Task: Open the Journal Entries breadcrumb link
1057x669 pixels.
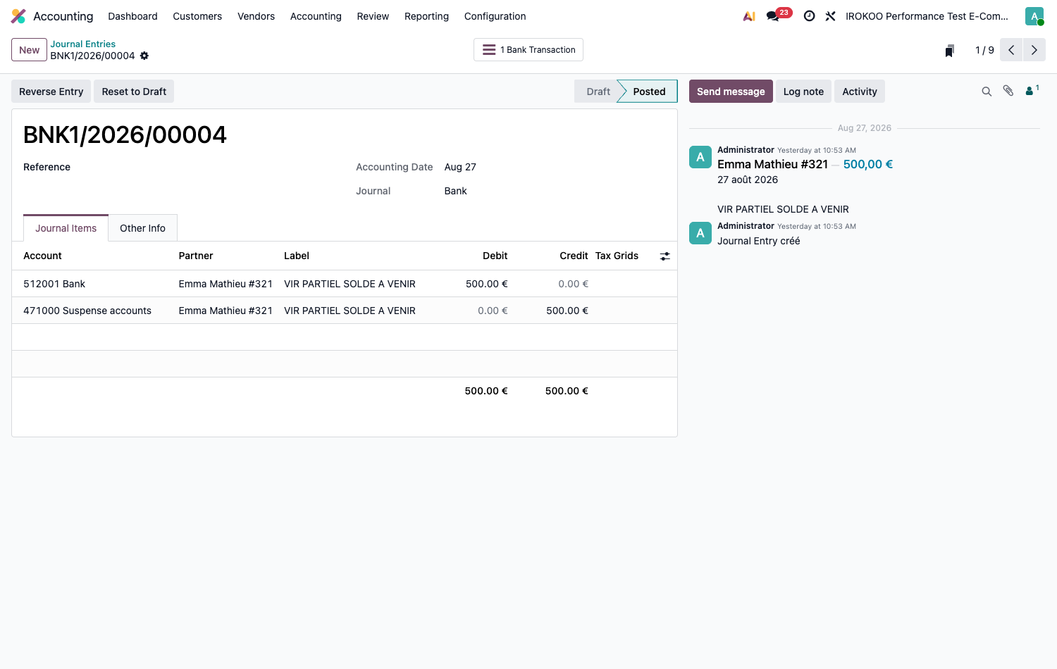Action: [x=82, y=44]
